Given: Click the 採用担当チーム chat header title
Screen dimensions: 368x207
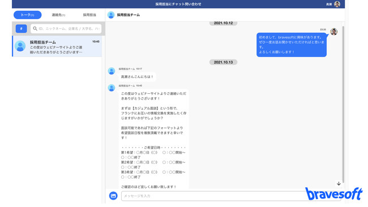Looking at the screenshot, I should pyautogui.click(x=129, y=15).
